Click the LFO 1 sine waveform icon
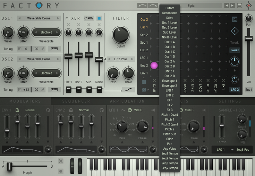This screenshot has height=176, width=255. (124, 110)
